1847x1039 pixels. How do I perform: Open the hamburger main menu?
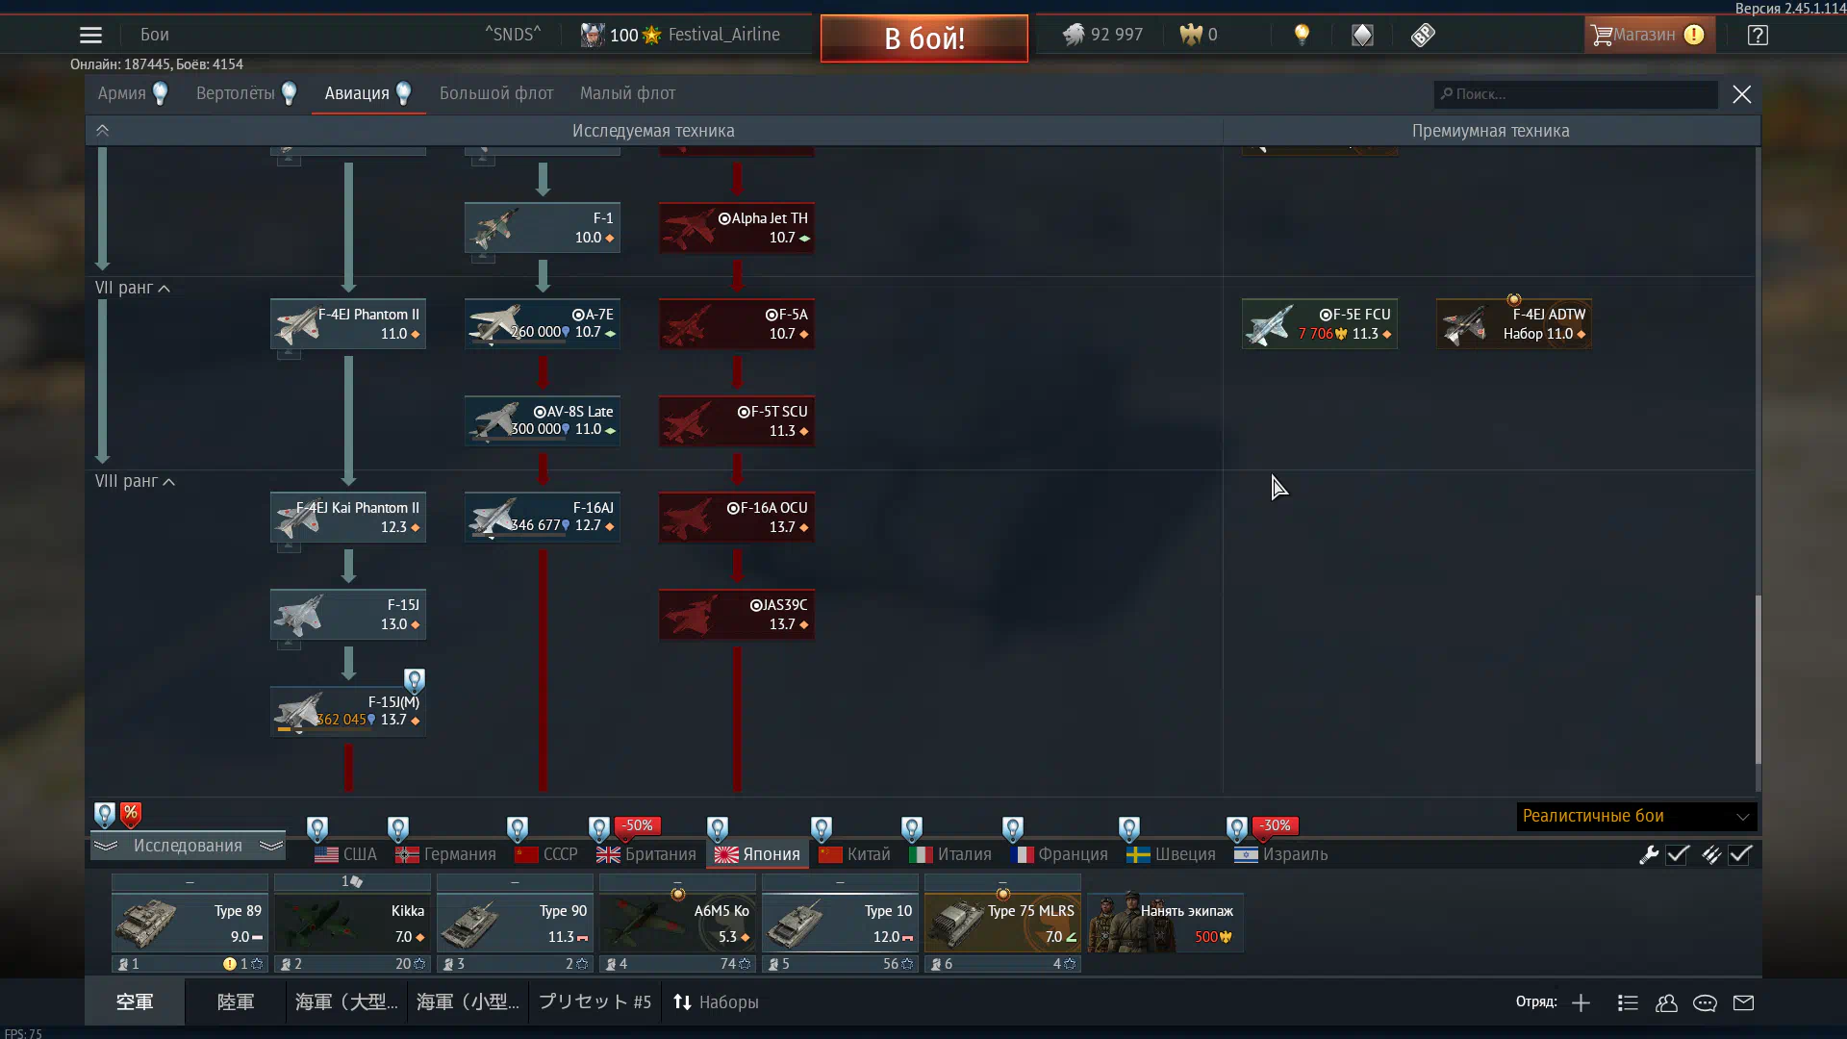coord(90,36)
